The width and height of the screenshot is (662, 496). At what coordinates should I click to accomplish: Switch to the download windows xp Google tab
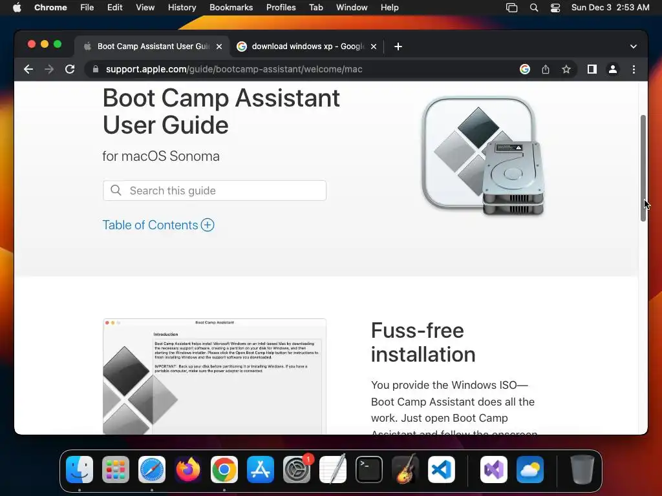[307, 46]
